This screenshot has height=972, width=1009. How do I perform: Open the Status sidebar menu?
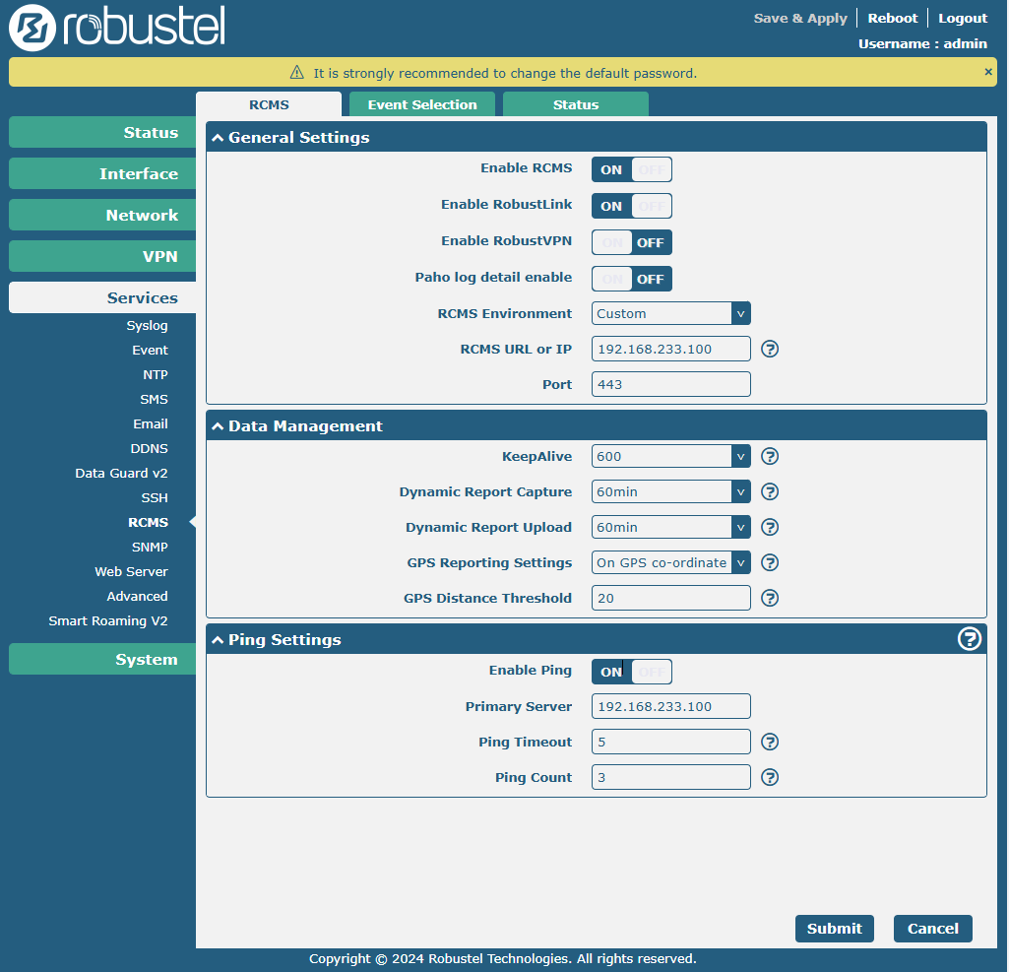(102, 133)
